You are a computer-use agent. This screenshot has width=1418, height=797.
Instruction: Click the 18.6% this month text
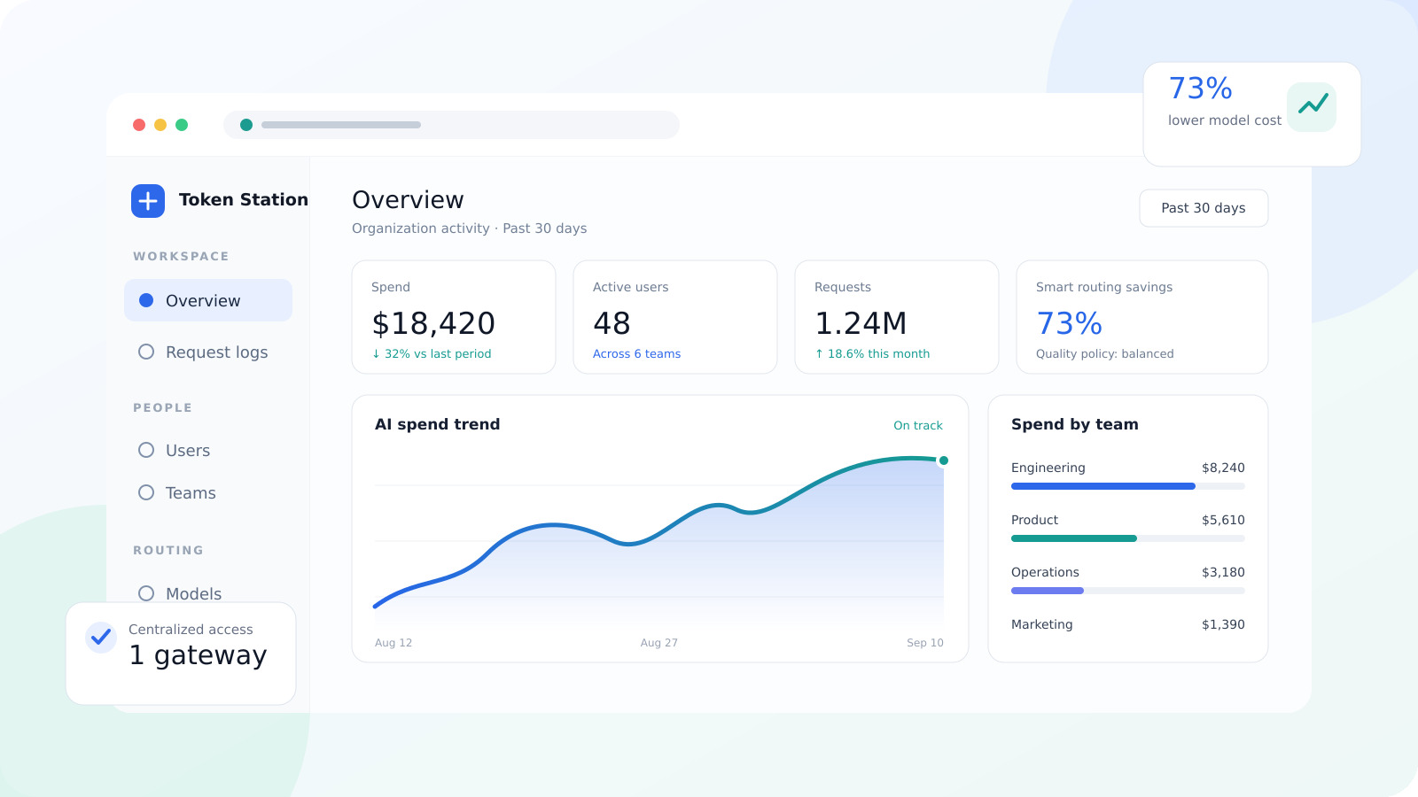coord(872,353)
